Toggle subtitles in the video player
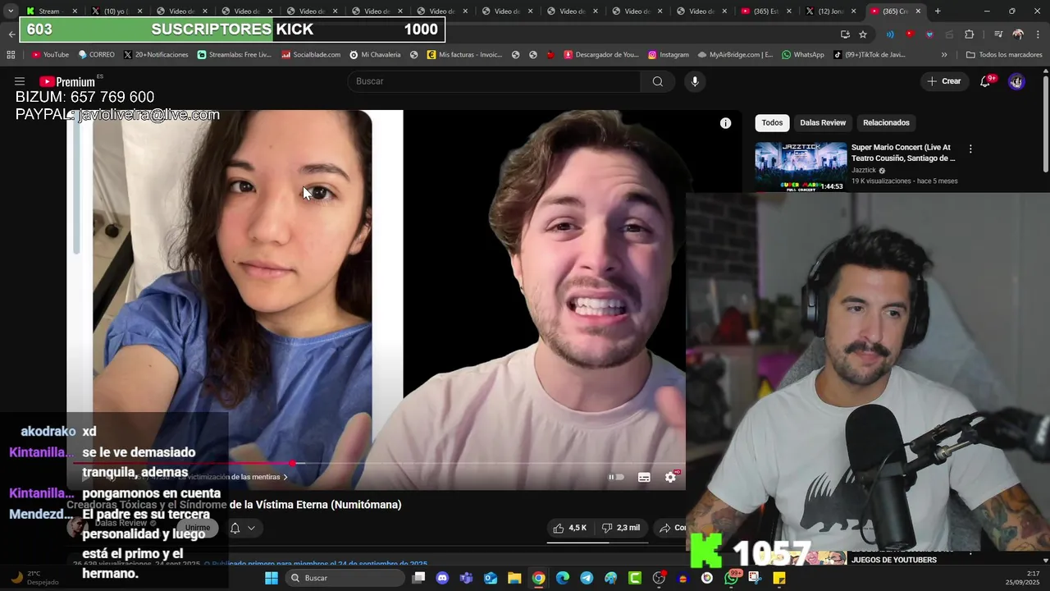 (644, 477)
